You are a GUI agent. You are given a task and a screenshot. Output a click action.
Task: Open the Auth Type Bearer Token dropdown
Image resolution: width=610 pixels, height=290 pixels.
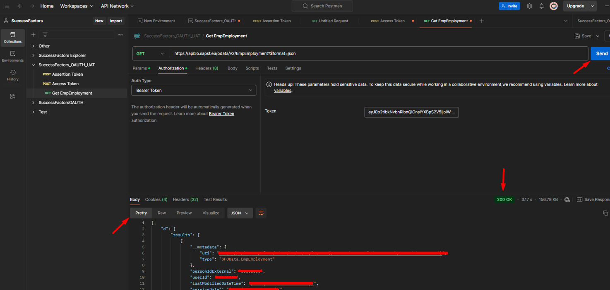tap(194, 90)
